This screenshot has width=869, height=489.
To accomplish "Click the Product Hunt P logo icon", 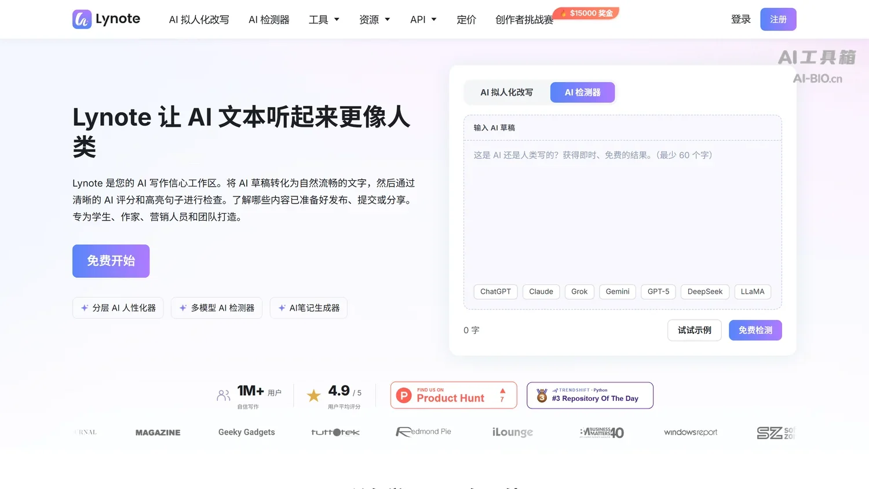I will point(404,395).
